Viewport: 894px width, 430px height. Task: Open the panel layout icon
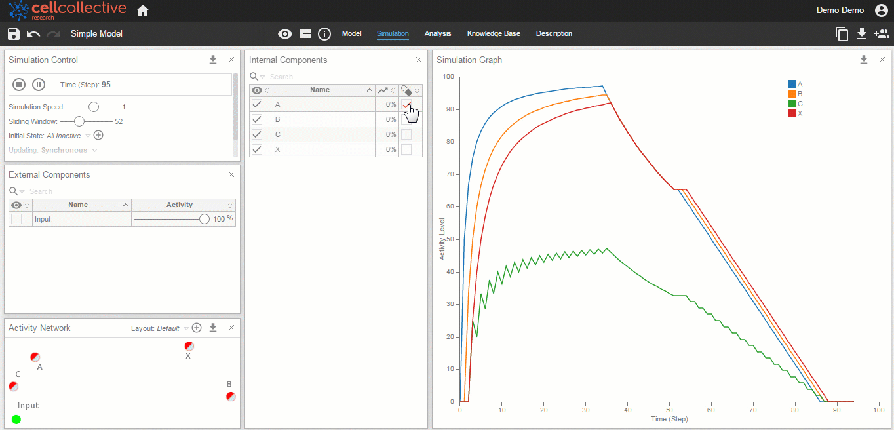click(305, 34)
